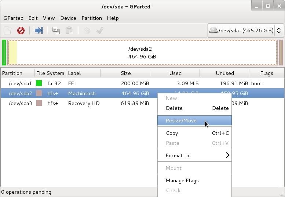Click the red Delete partition toolbar icon
The width and height of the screenshot is (285, 197).
21,31
